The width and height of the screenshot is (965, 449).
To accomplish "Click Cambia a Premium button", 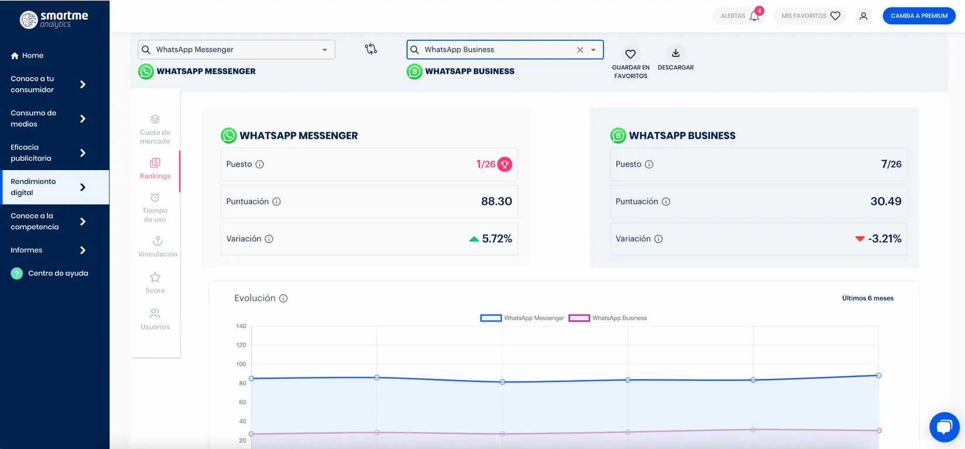I will pos(919,16).
